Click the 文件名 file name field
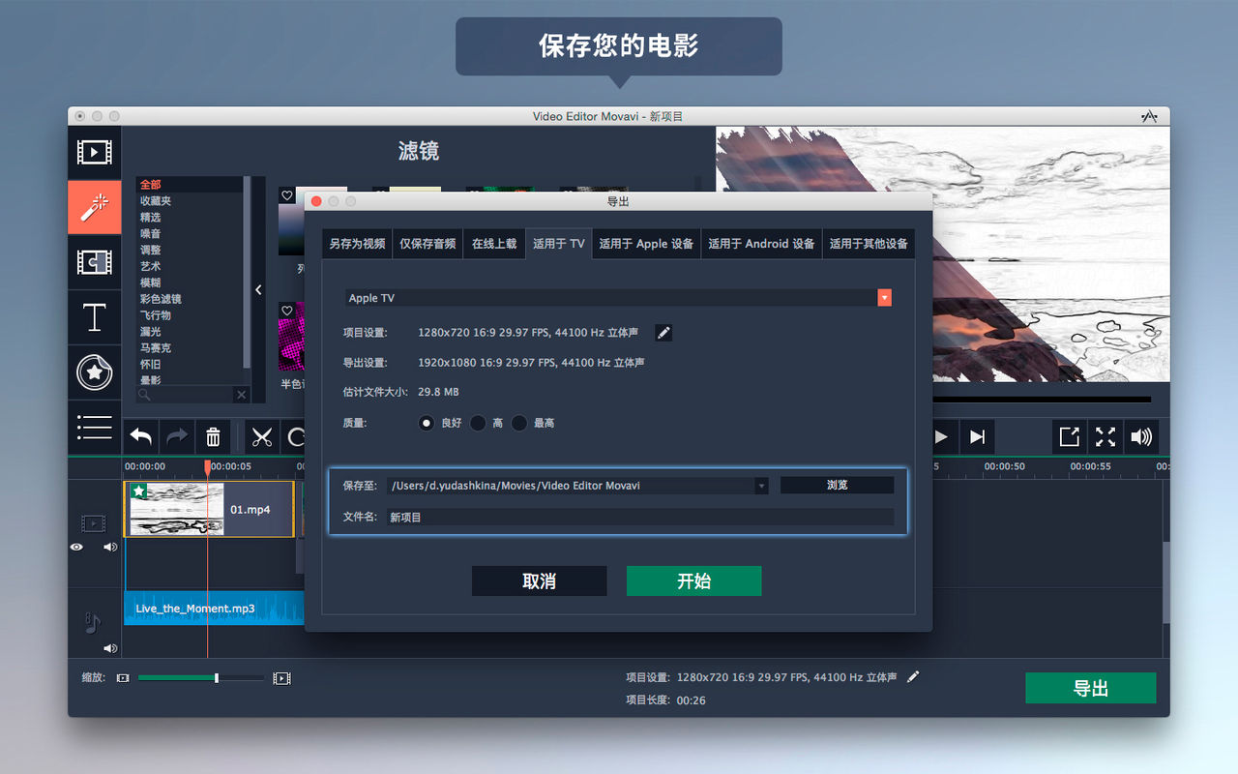 639,518
